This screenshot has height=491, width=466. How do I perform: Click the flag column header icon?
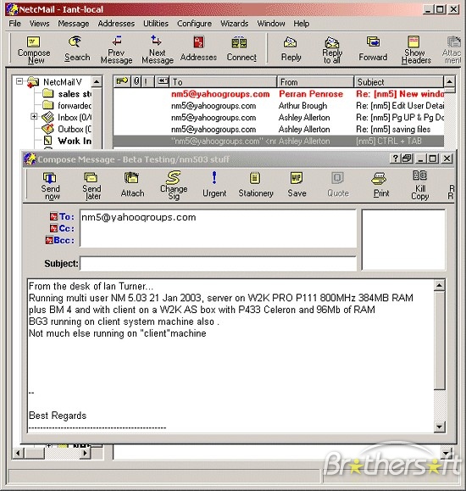click(122, 81)
